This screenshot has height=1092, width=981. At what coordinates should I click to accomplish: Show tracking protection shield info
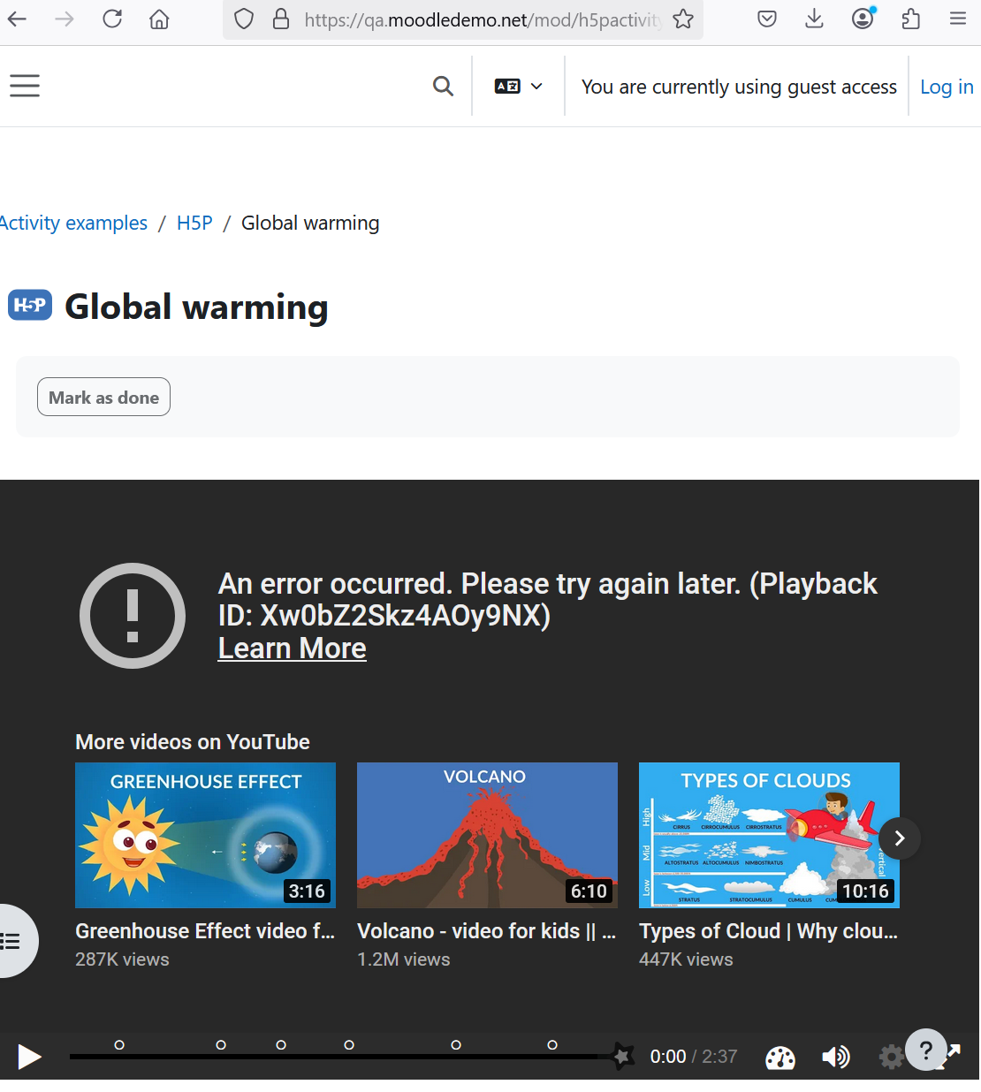[x=244, y=19]
